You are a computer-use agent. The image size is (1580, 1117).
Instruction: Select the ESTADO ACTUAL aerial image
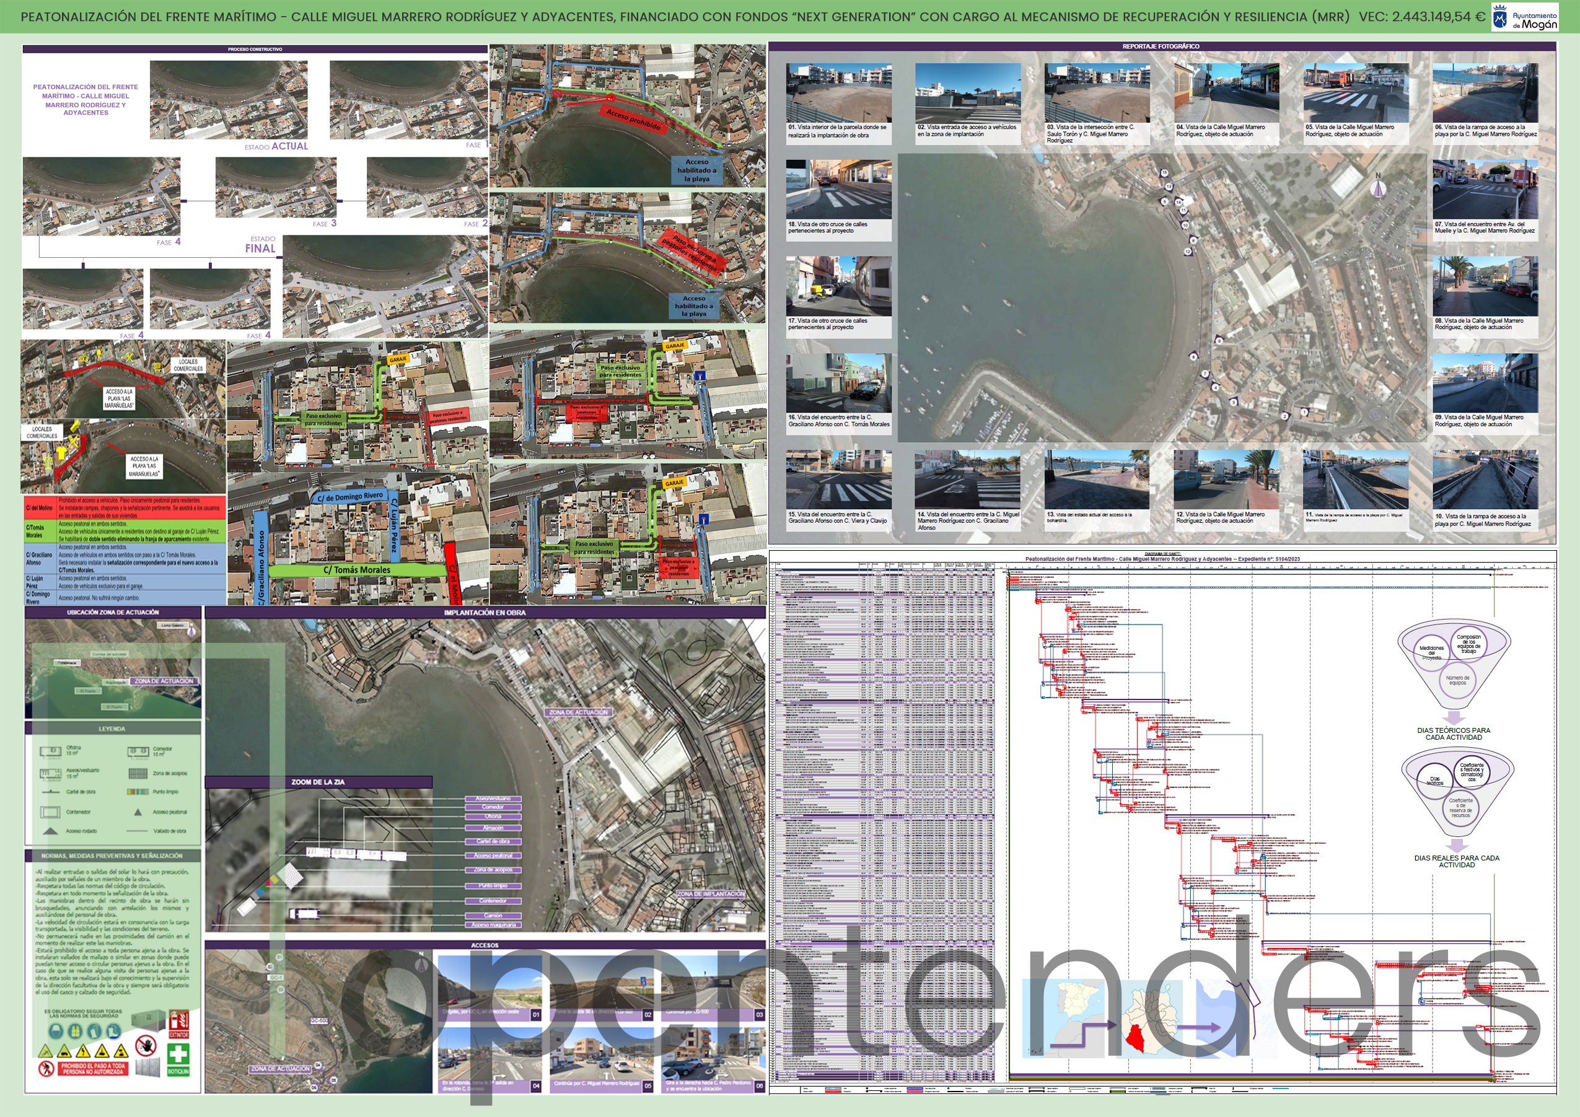click(x=229, y=100)
